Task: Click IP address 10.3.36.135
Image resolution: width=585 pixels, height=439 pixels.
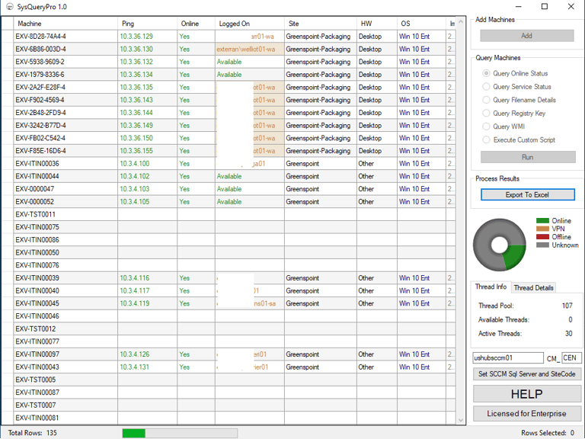Action: (x=136, y=87)
